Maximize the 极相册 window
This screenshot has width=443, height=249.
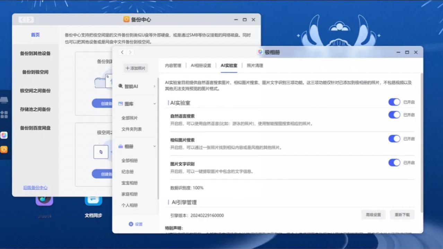tap(407, 52)
